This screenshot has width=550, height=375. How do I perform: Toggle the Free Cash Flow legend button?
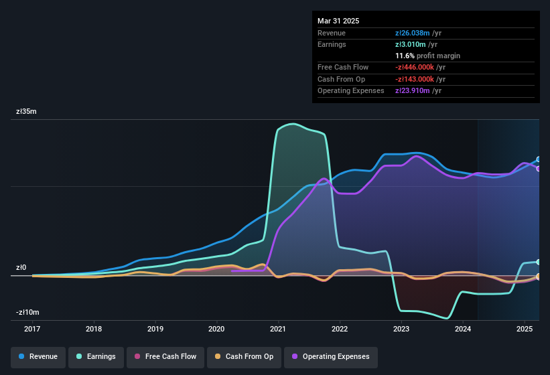pos(165,357)
